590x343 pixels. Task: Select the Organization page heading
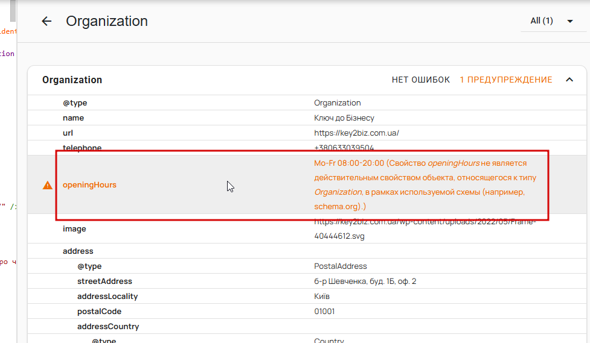107,21
